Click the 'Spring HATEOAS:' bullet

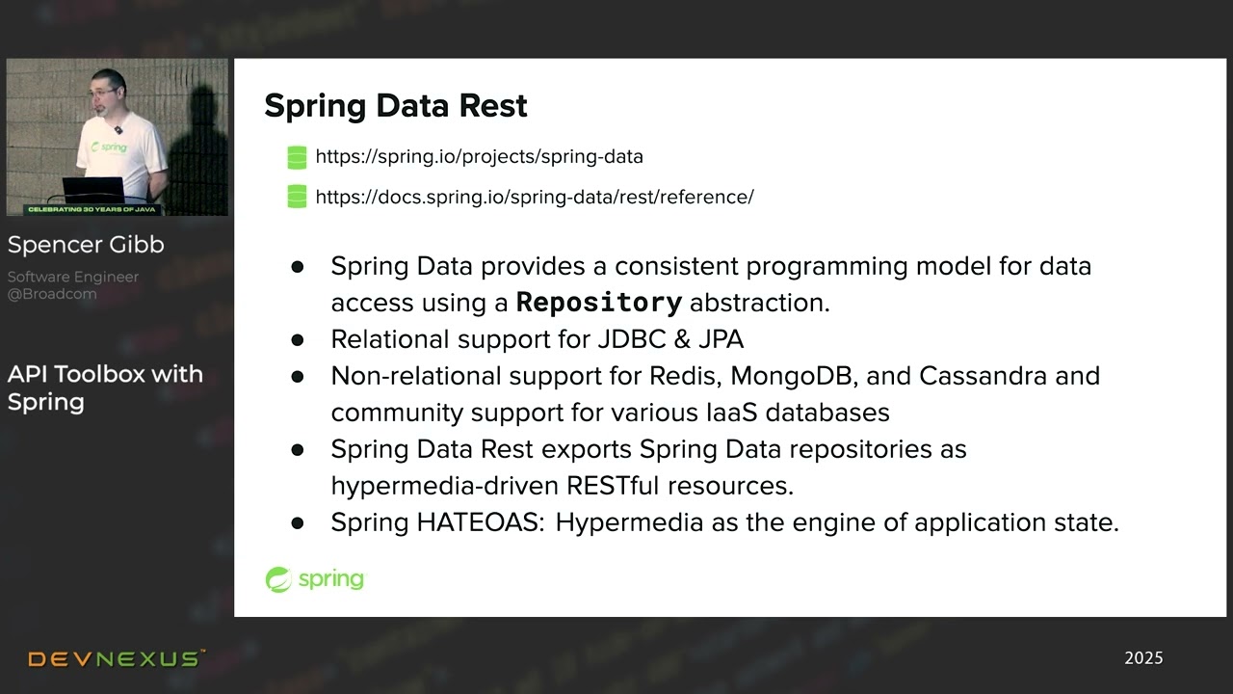click(x=724, y=522)
